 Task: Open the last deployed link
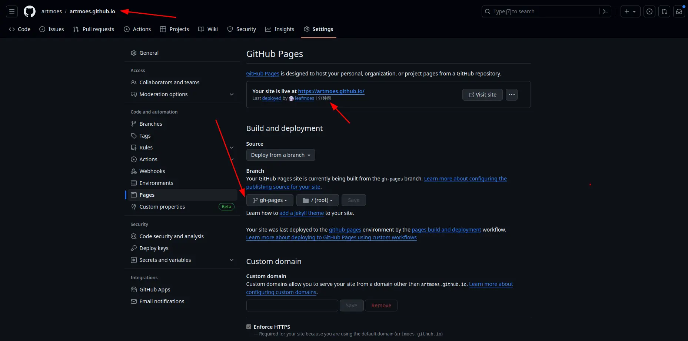pyautogui.click(x=272, y=98)
